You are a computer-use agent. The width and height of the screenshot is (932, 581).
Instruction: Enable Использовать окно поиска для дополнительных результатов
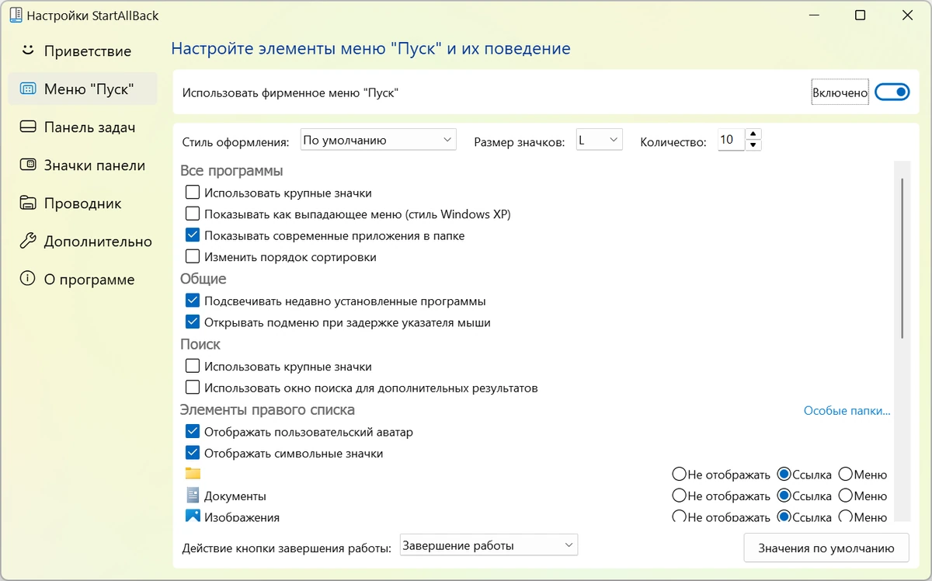(193, 388)
